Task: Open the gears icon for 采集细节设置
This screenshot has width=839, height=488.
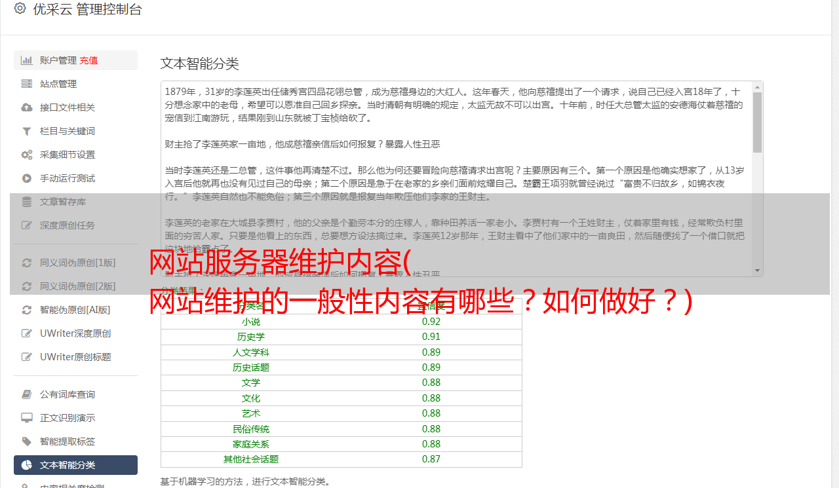Action: coord(27,155)
